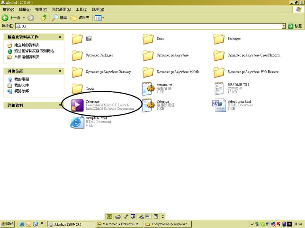Viewport: 305px width, 228px height.
Task: Expand the address bar dropdown
Action: [x=284, y=26]
